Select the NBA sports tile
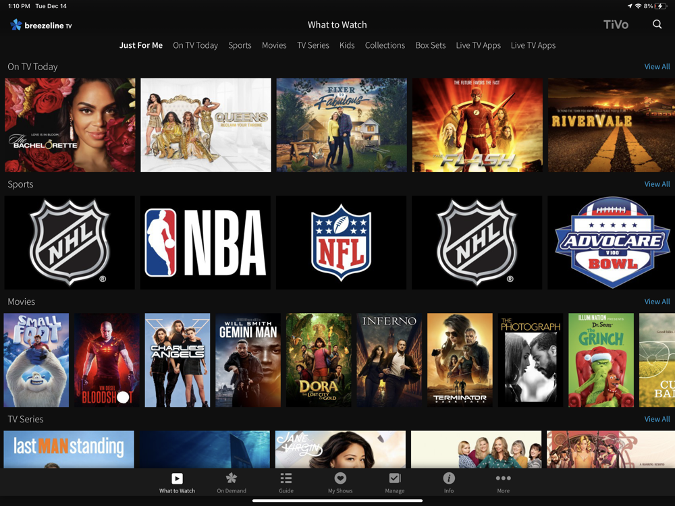 tap(205, 243)
